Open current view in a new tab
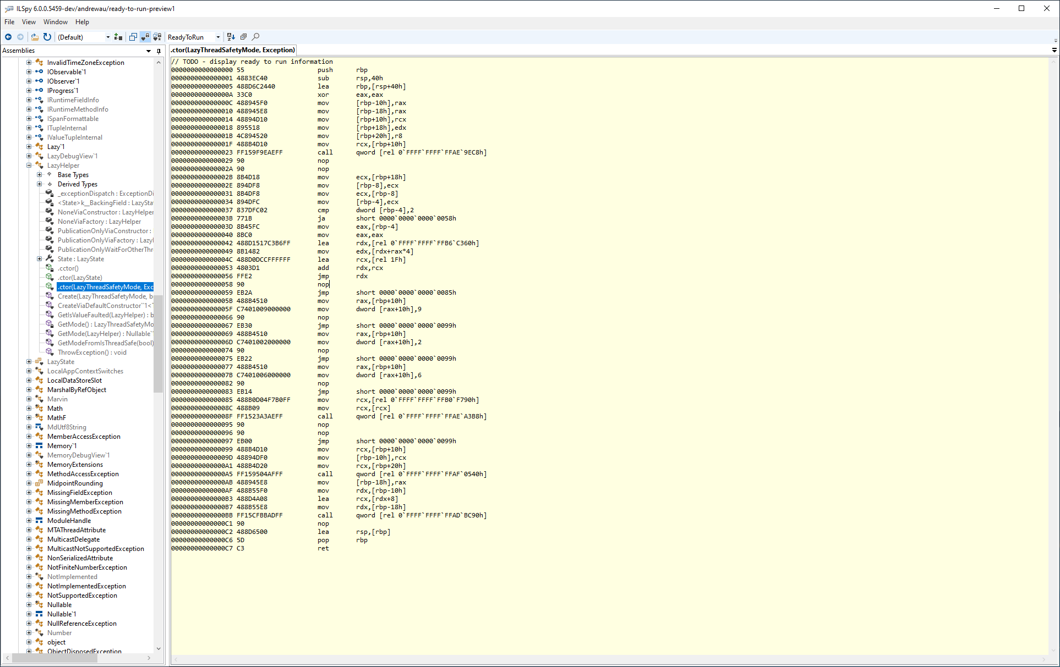The image size is (1060, 667). (x=133, y=37)
